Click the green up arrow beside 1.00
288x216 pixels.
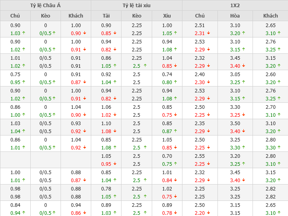tap(24, 115)
